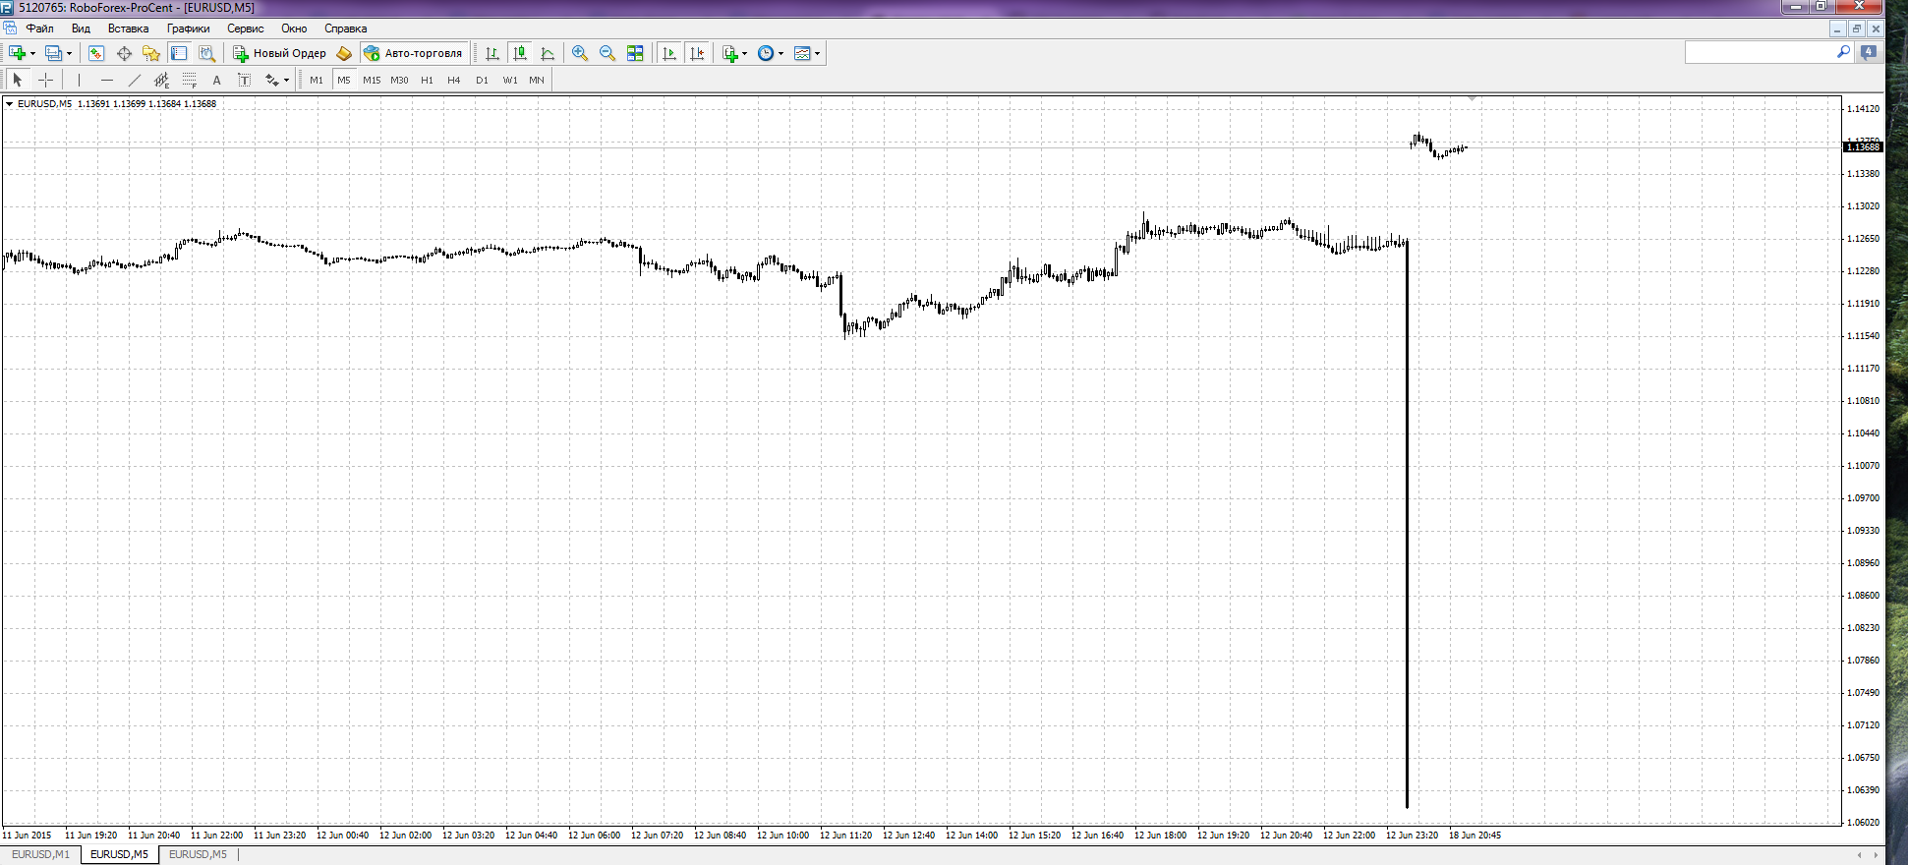The image size is (1908, 865).
Task: Open the MetaEditor book icon
Action: pos(344,53)
